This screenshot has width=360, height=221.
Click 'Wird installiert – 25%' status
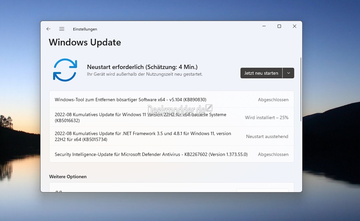[267, 117]
